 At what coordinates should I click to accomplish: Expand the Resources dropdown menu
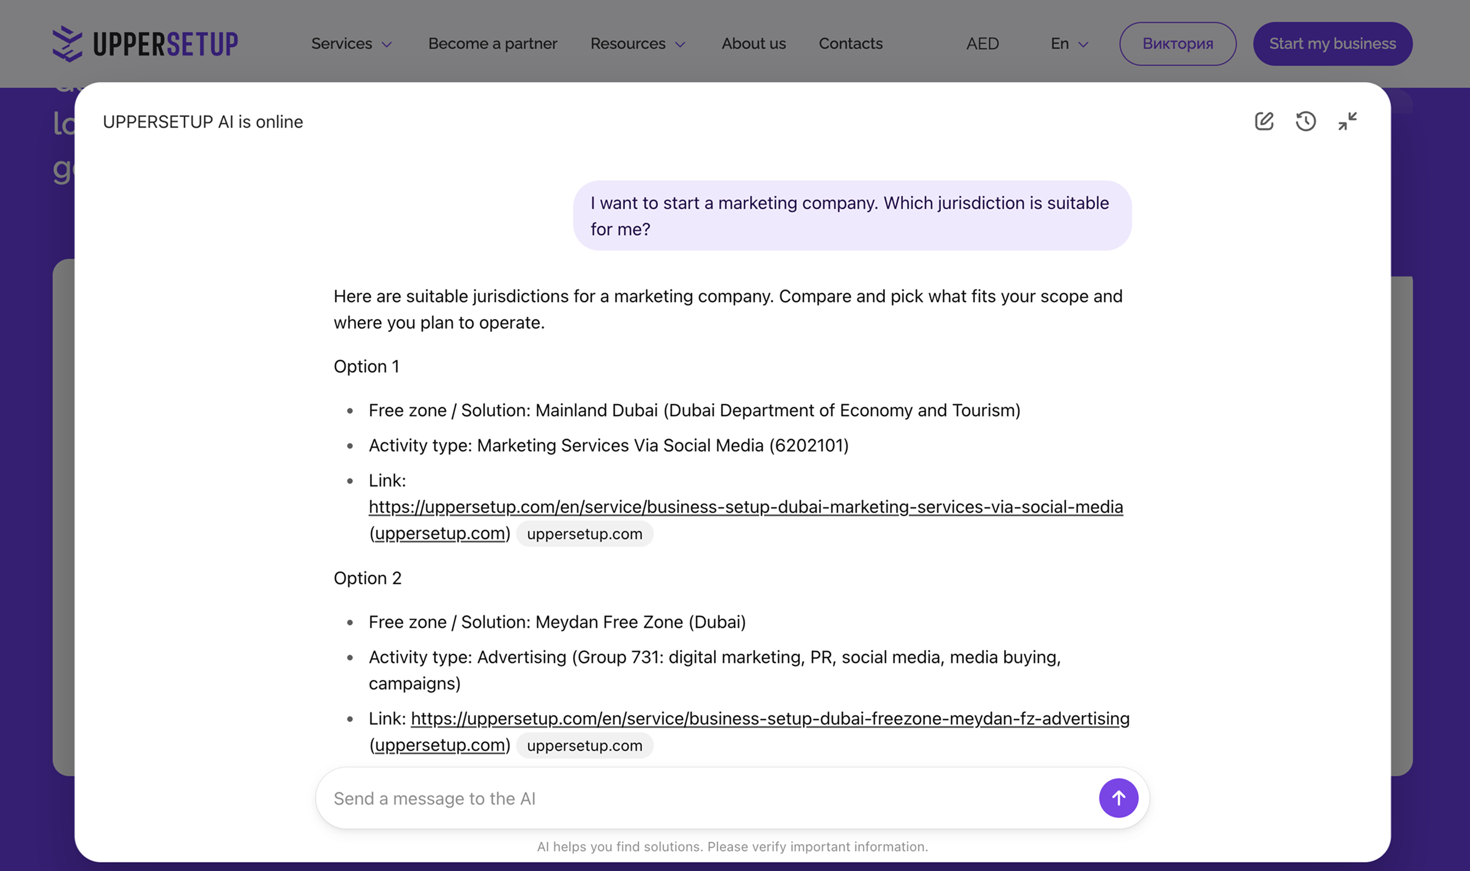pos(637,43)
